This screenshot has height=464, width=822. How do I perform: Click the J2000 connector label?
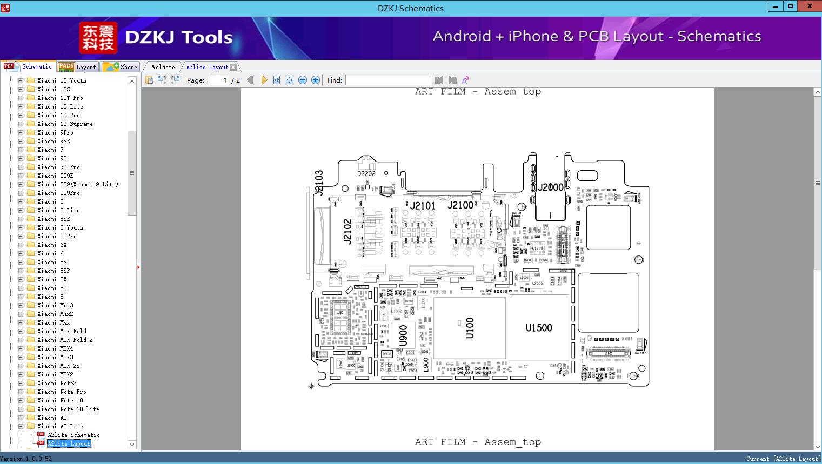pyautogui.click(x=550, y=187)
